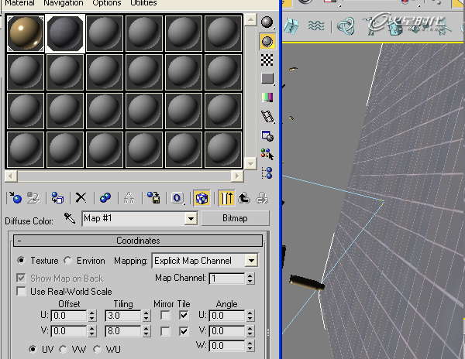This screenshot has width=465, height=359.
Task: Click the Make Unique icon
Action: [x=105, y=198]
